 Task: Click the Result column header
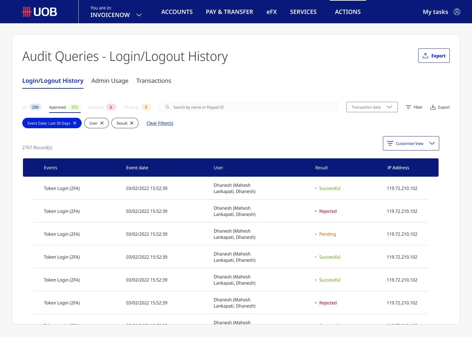pos(321,168)
